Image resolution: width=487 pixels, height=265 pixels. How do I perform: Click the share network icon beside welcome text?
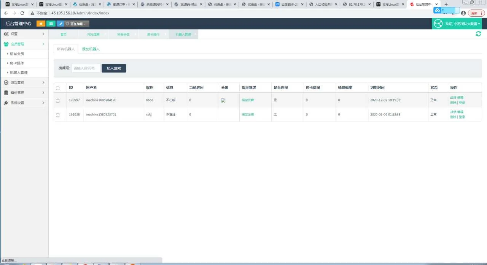(x=438, y=24)
